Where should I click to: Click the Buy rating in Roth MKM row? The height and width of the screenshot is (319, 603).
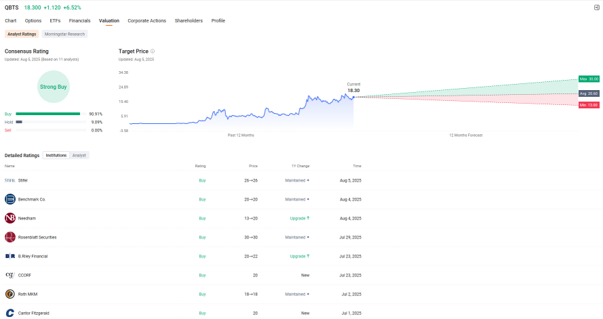(202, 295)
